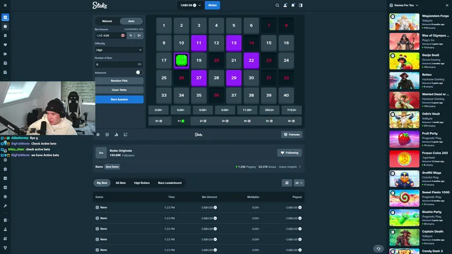
Task: Open the search magnifier in header
Action: coord(277,5)
